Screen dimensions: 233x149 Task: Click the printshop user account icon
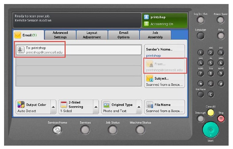[x=146, y=17]
